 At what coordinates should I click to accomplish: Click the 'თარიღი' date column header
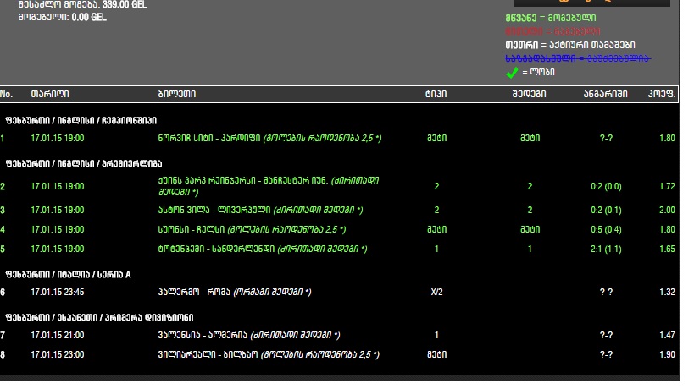(49, 94)
